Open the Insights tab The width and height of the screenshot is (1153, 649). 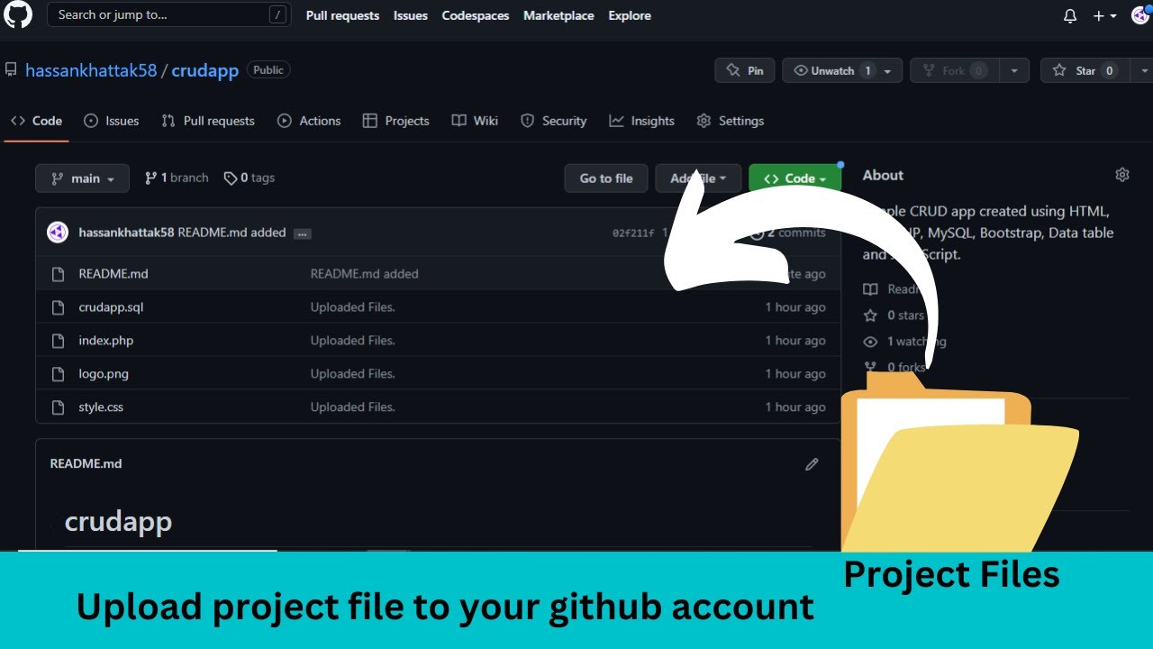pos(641,121)
